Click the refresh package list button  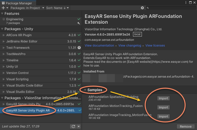coord(73,126)
